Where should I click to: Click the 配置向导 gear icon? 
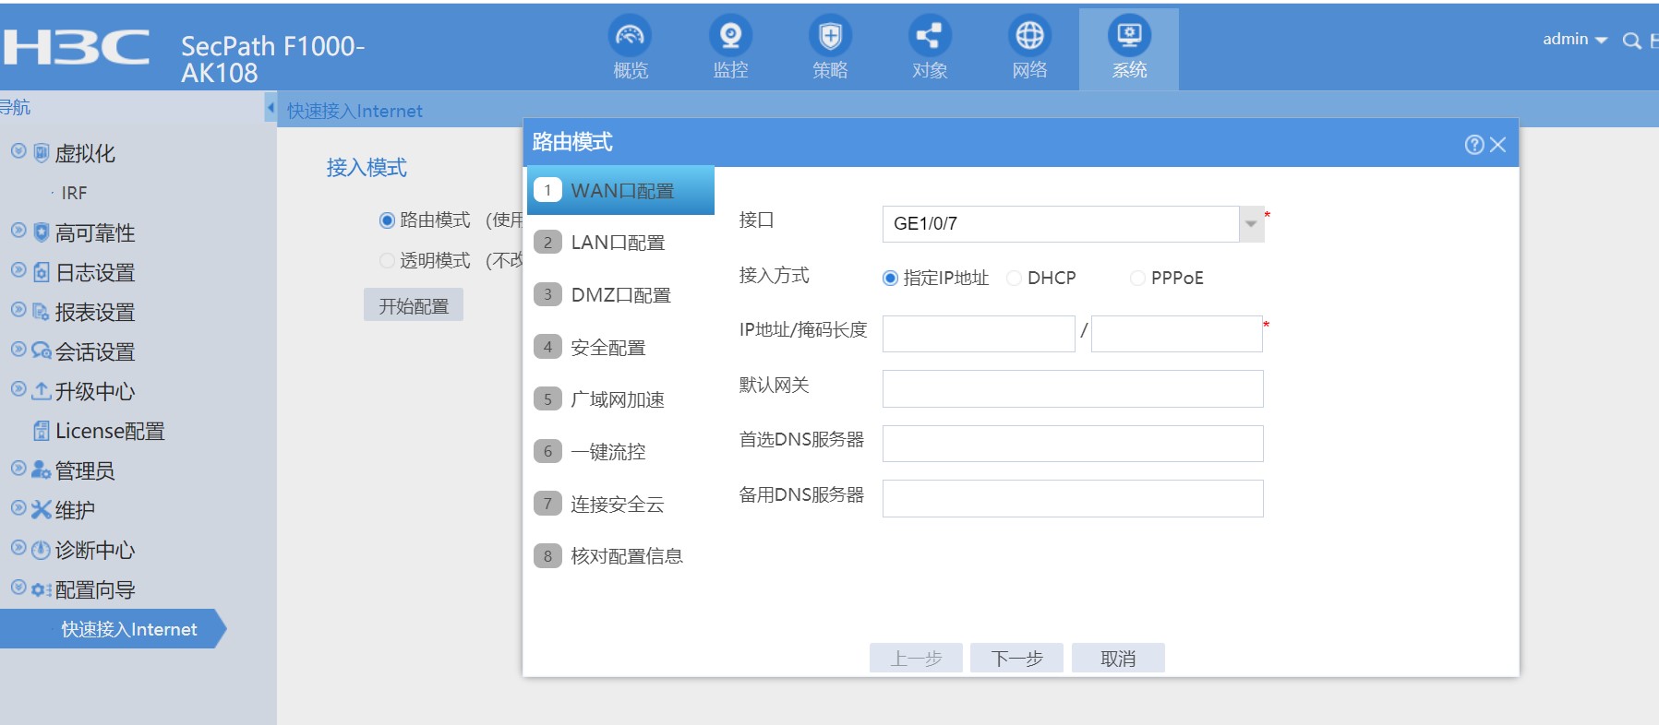point(42,589)
